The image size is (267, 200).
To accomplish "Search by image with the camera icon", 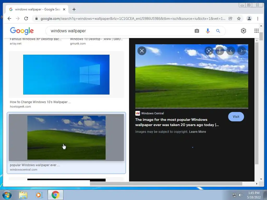I will [197, 31].
